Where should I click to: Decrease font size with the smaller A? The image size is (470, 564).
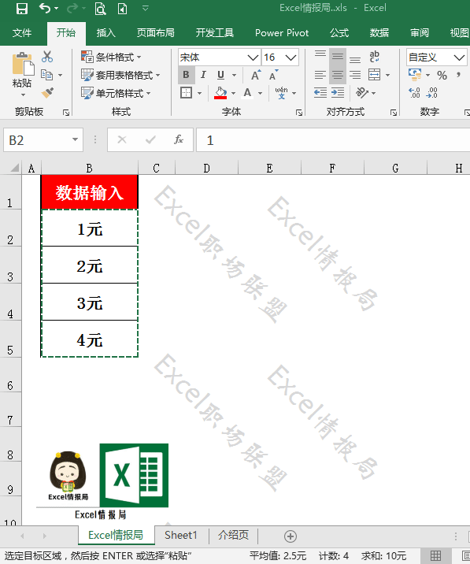pyautogui.click(x=273, y=75)
